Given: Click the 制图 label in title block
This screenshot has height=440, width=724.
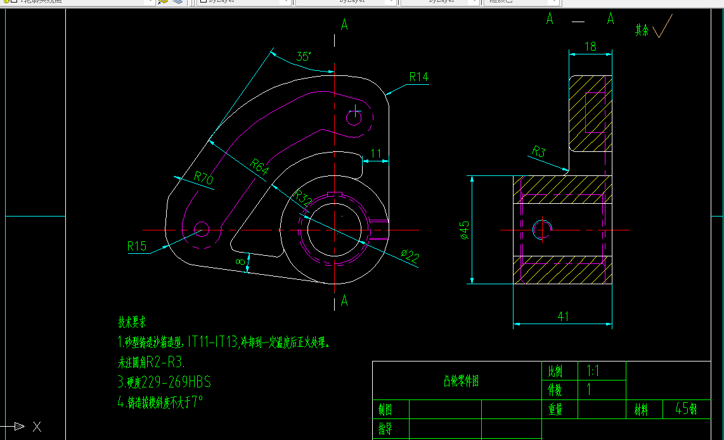Looking at the screenshot, I should click(385, 410).
